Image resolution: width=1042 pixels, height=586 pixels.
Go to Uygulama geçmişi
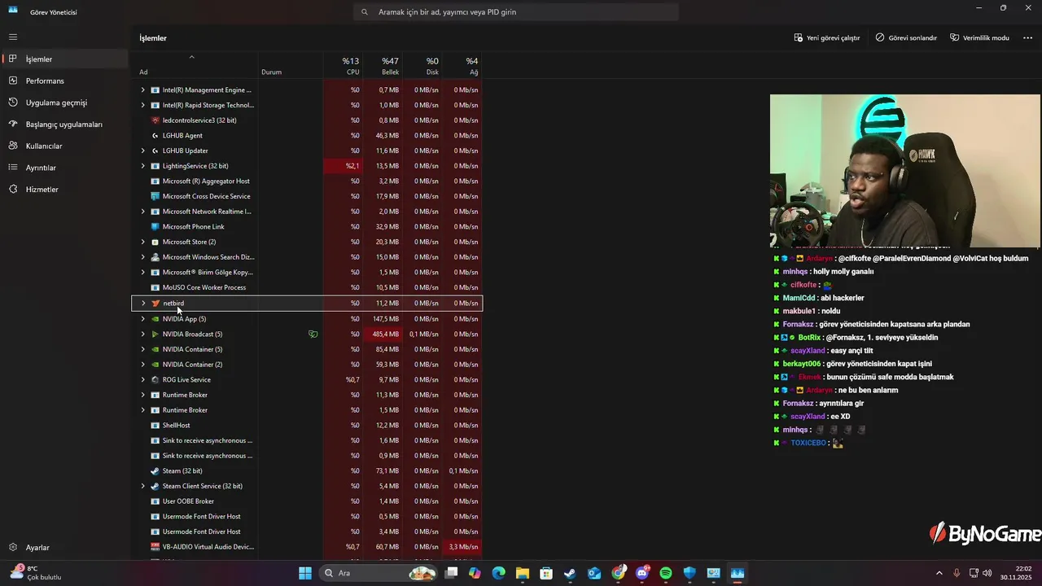pyautogui.click(x=65, y=103)
